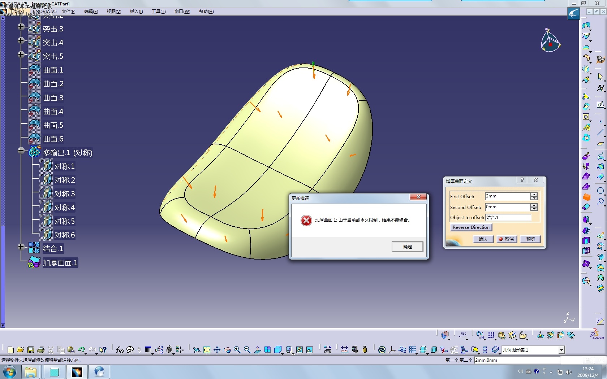
Task: Click the Swap Visible Space icon
Action: 310,350
